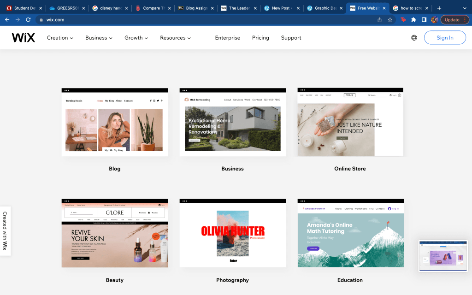Bookmark this page with the star icon
Image resolution: width=472 pixels, height=295 pixels.
[x=390, y=20]
